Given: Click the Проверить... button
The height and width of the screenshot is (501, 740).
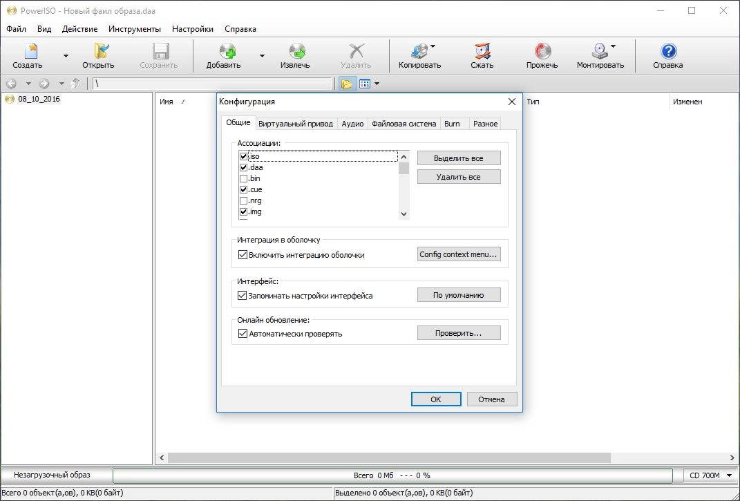Looking at the screenshot, I should pos(459,333).
